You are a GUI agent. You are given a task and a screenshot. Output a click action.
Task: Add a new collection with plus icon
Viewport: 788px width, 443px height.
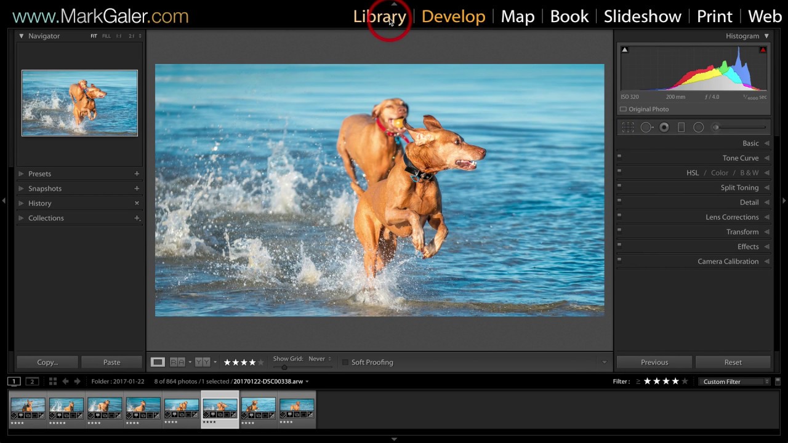[137, 218]
